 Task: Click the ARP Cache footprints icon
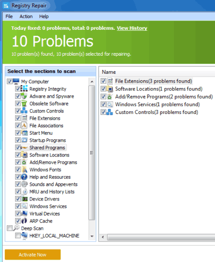point(24,221)
